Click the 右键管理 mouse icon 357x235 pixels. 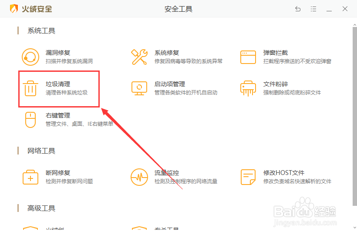(30, 120)
